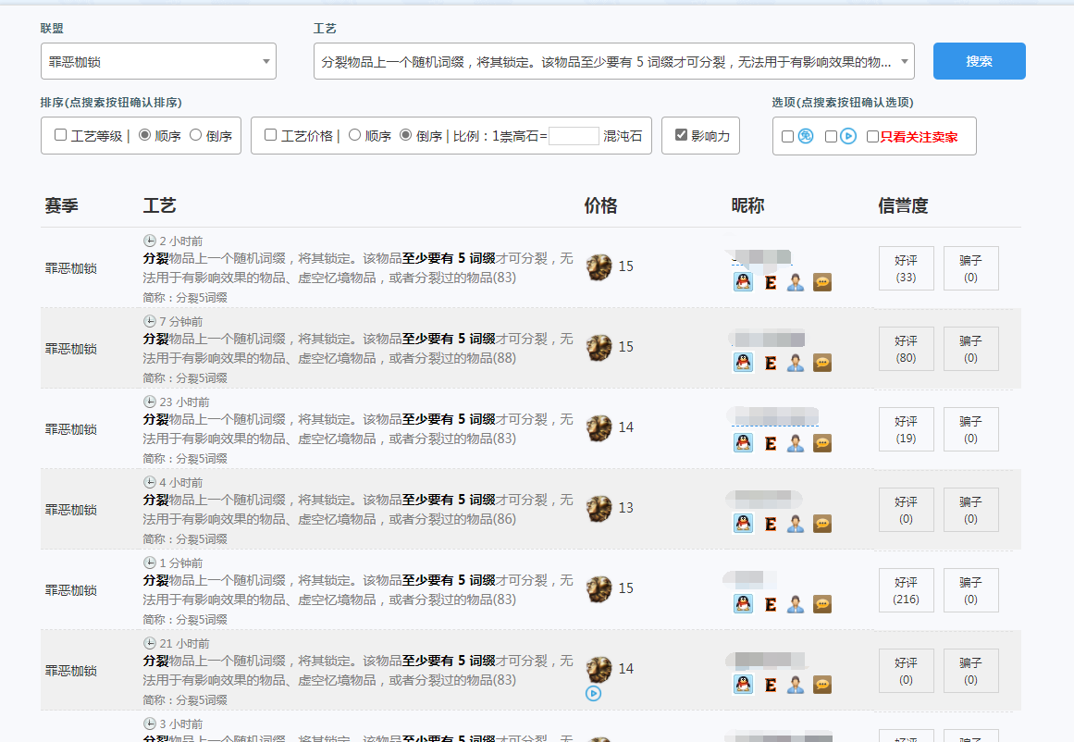Click the blue play circle icon under the sixth price
Screen dimensions: 1074x742
tap(594, 693)
